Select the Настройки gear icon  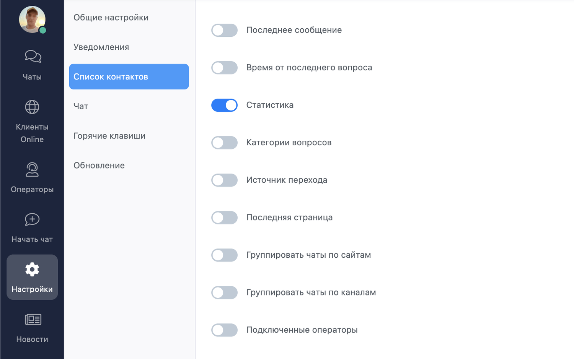32,270
